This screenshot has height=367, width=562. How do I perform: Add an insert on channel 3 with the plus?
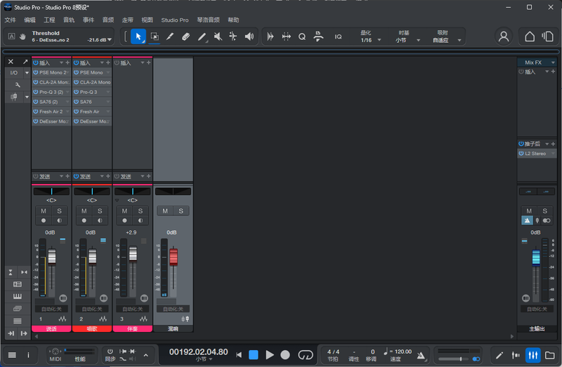(149, 62)
